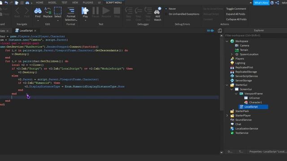Select Never debug errors option
The image size is (287, 161).
point(170,9)
